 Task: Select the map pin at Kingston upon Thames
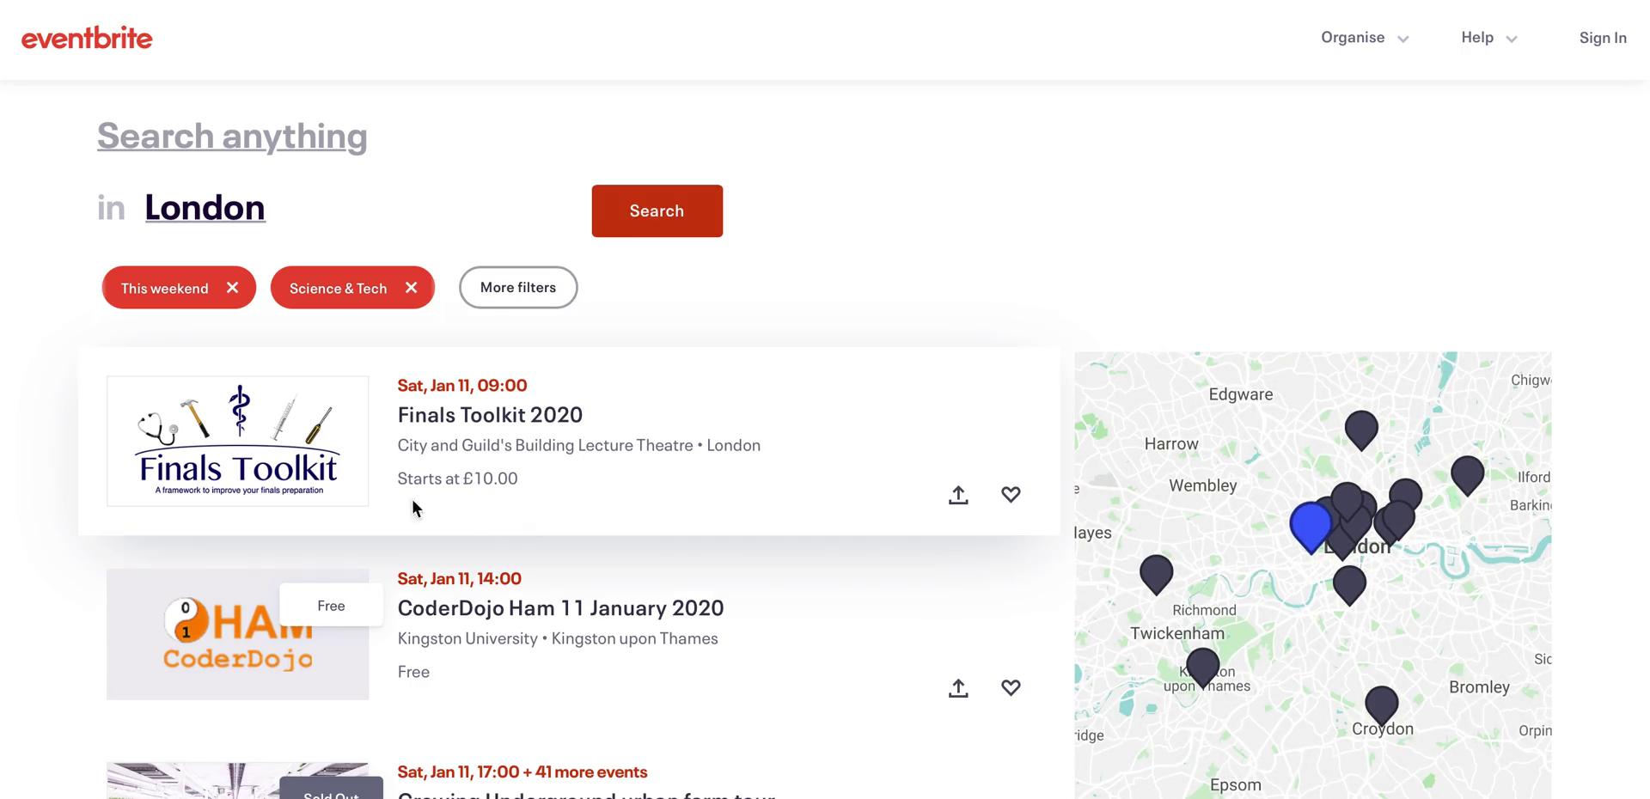tap(1203, 667)
